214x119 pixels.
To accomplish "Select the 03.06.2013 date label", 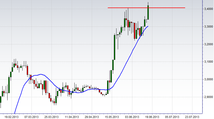I will pyautogui.click(x=132, y=117).
